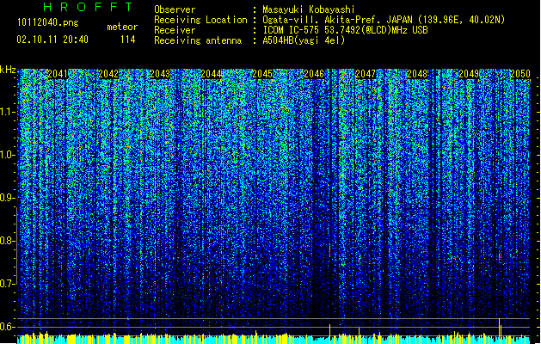Click the timestamp 02.10.11 20:40
Image resolution: width=541 pixels, height=344 pixels.
52,40
